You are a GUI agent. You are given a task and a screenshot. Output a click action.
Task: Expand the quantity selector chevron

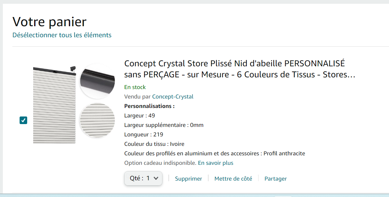[155, 178]
